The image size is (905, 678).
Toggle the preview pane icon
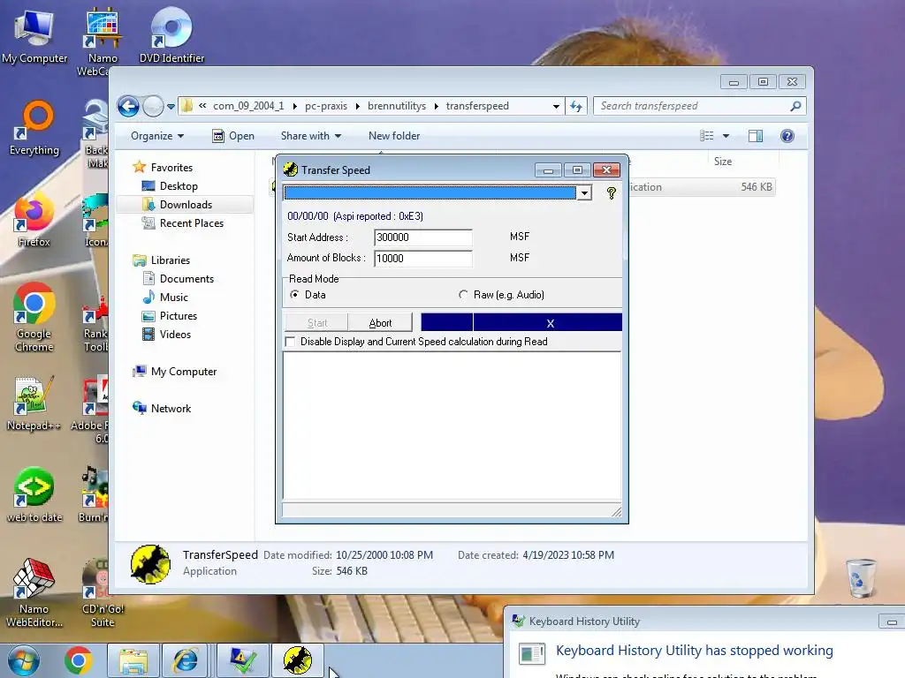coord(756,136)
